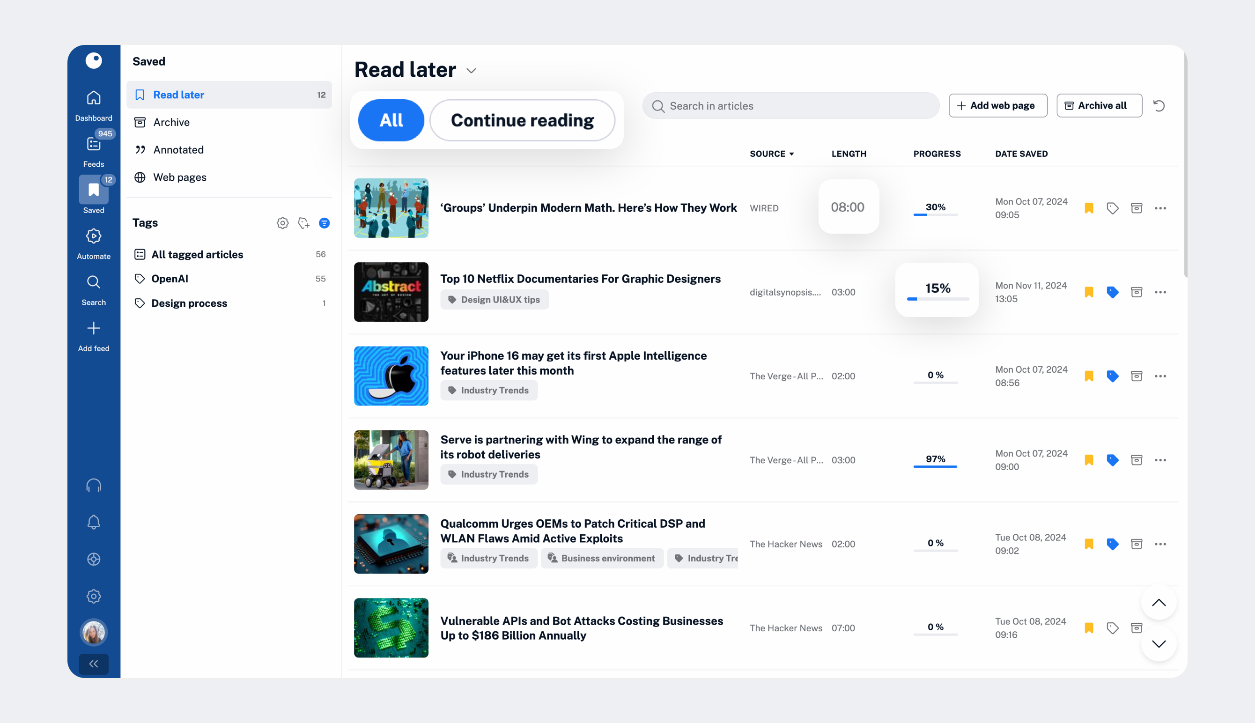Edit tags of Serve partnering with Wing article
The width and height of the screenshot is (1255, 723).
[1113, 460]
